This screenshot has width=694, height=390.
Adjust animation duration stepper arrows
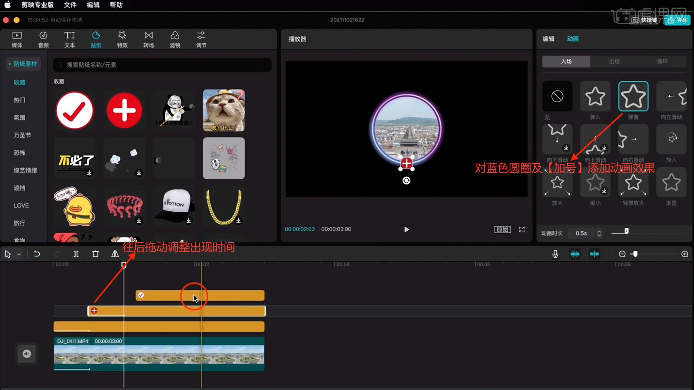pos(599,233)
